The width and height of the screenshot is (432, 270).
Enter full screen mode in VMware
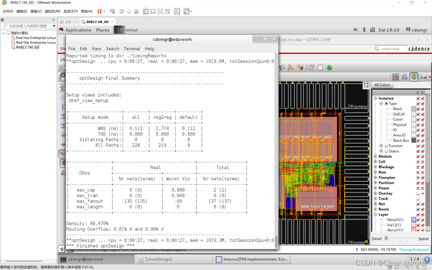(160, 11)
